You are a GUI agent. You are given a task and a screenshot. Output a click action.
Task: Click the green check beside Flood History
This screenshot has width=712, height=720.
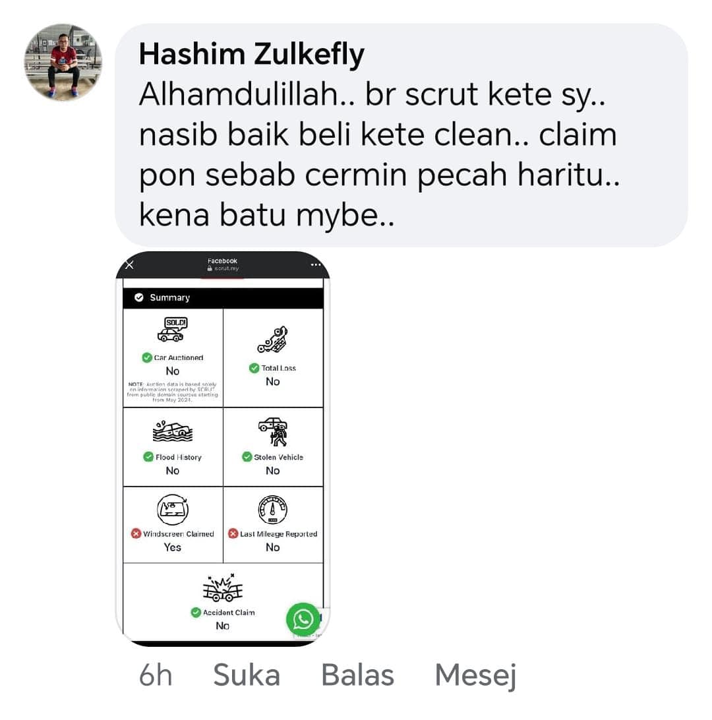[148, 457]
